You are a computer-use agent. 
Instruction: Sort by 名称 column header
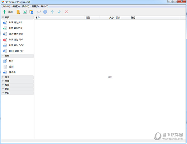click(x=60, y=18)
